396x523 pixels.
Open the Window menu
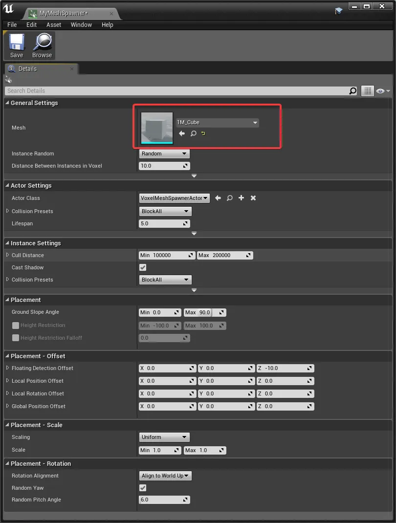click(x=81, y=25)
